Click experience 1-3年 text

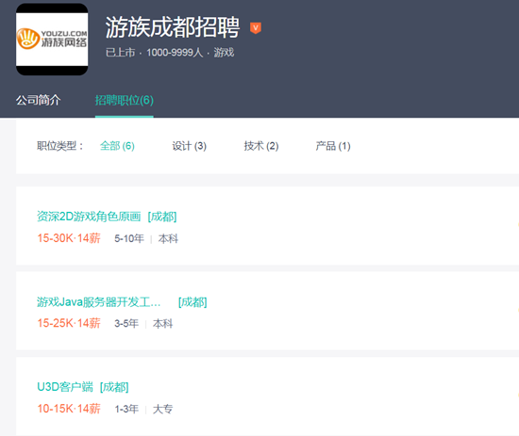pos(126,409)
